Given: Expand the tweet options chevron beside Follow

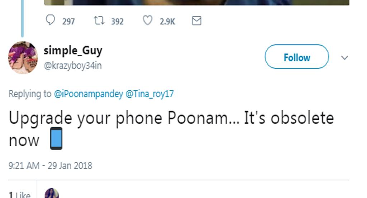Looking at the screenshot, I should 344,57.
